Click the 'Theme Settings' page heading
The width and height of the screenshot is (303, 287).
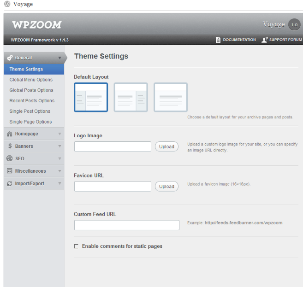coord(101,56)
